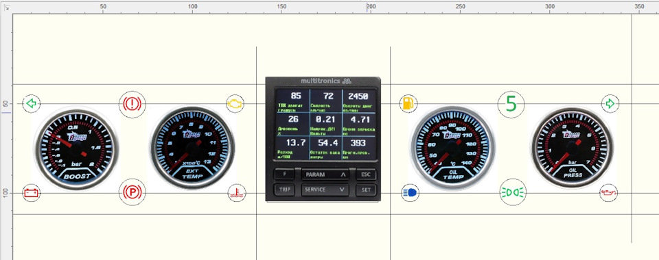Select the yellow check engine icon

(235, 104)
